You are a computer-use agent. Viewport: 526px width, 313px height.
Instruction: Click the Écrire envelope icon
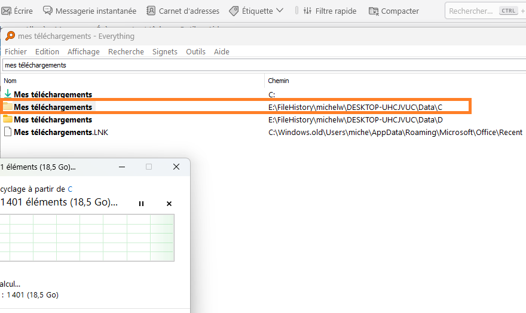click(6, 11)
